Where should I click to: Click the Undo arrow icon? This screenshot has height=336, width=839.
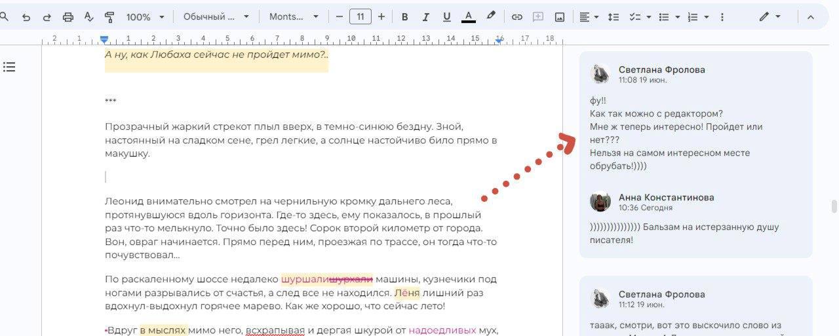(x=26, y=17)
